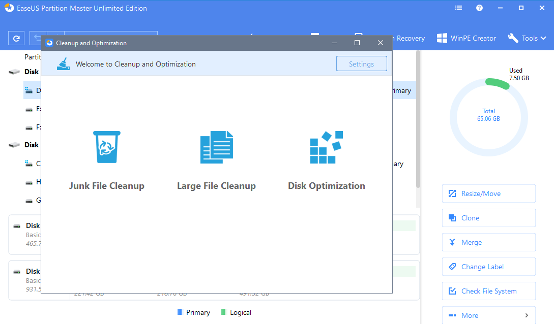This screenshot has width=554, height=324.
Task: Close the Cleanup and Optimization dialog
Action: click(x=380, y=43)
